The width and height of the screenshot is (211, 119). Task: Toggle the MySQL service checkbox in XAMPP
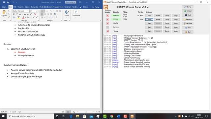point(108,20)
